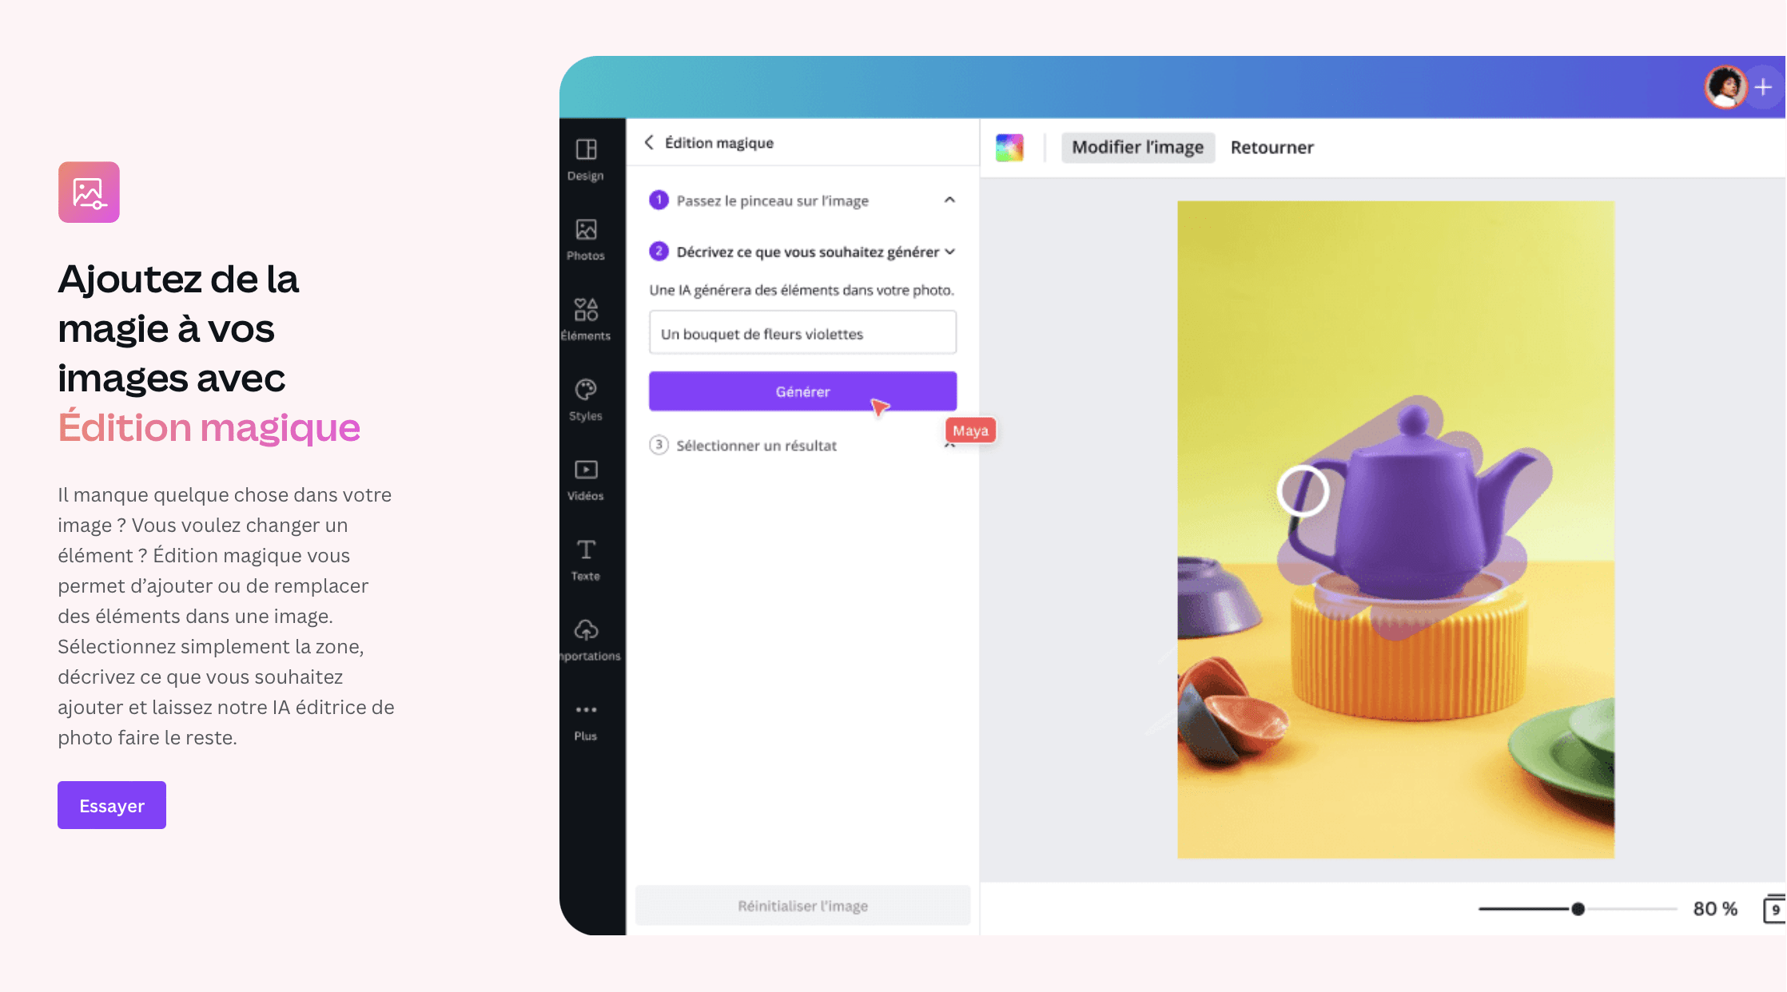Open the Importations upload panel
The height and width of the screenshot is (992, 1787).
589,640
